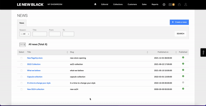206x106 pixels.
Task: Open the user account icon
Action: click(x=186, y=5)
